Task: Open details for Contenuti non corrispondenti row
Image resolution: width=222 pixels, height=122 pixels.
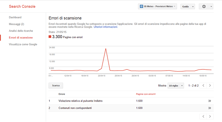Action: [x=209, y=108]
